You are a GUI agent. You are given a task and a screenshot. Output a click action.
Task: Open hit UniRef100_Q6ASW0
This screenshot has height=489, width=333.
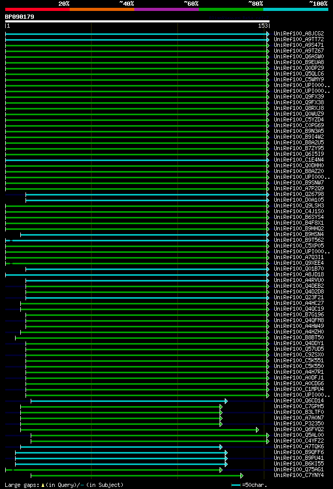pyautogui.click(x=299, y=57)
